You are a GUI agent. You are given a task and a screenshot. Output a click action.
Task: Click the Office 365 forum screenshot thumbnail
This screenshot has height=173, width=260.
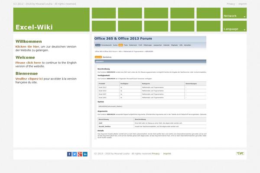(150, 88)
